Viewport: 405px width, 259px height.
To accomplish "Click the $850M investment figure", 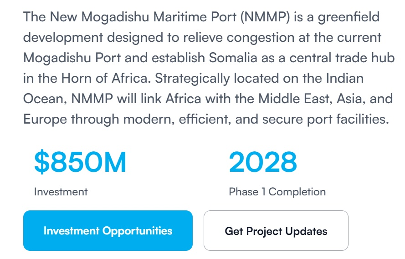I will click(80, 163).
